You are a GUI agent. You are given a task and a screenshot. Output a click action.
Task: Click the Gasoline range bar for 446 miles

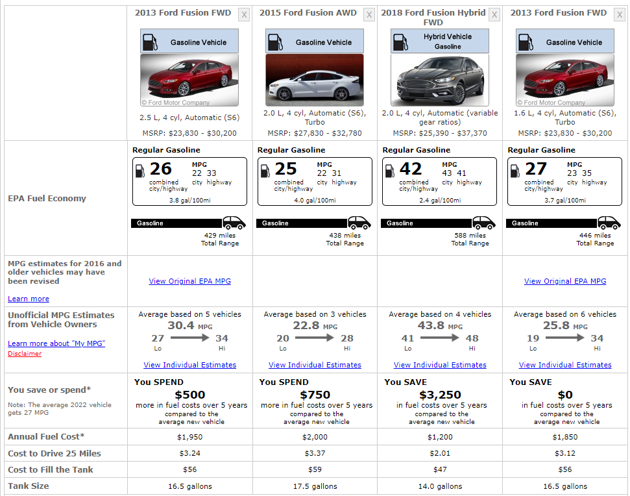(x=551, y=223)
